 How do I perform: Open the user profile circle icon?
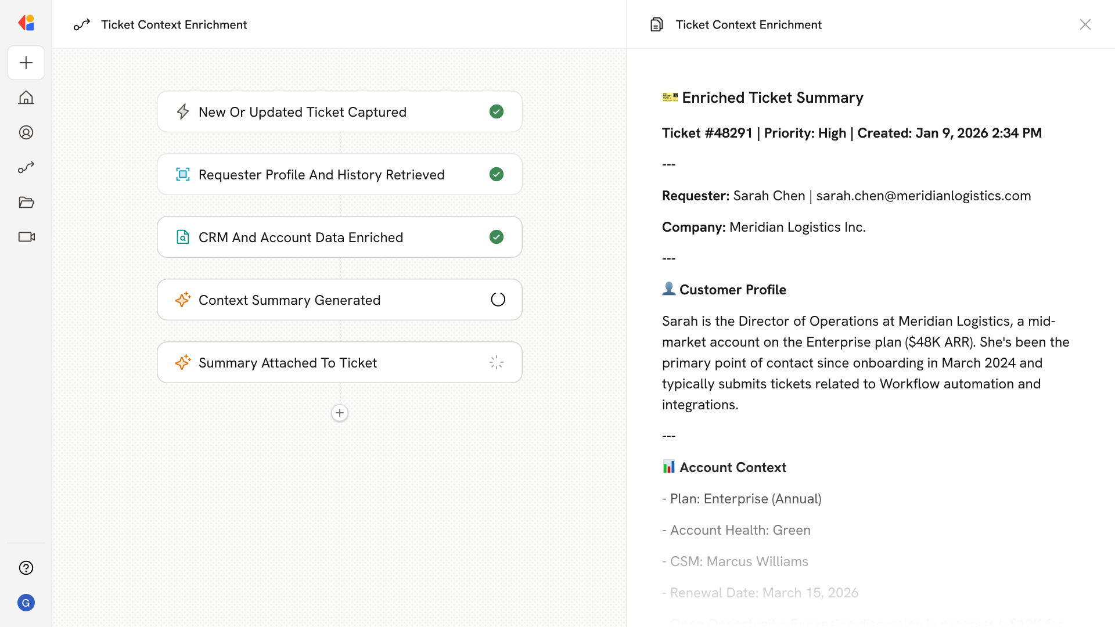[26, 132]
